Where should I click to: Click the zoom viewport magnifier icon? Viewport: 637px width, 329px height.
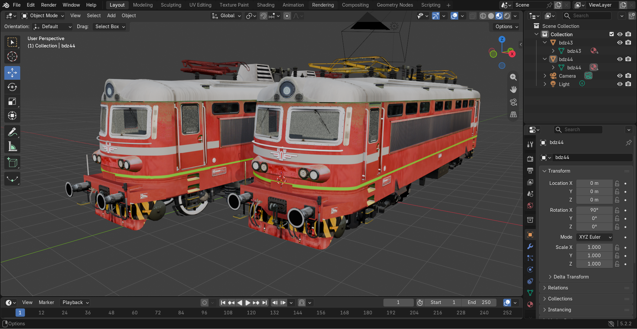513,77
